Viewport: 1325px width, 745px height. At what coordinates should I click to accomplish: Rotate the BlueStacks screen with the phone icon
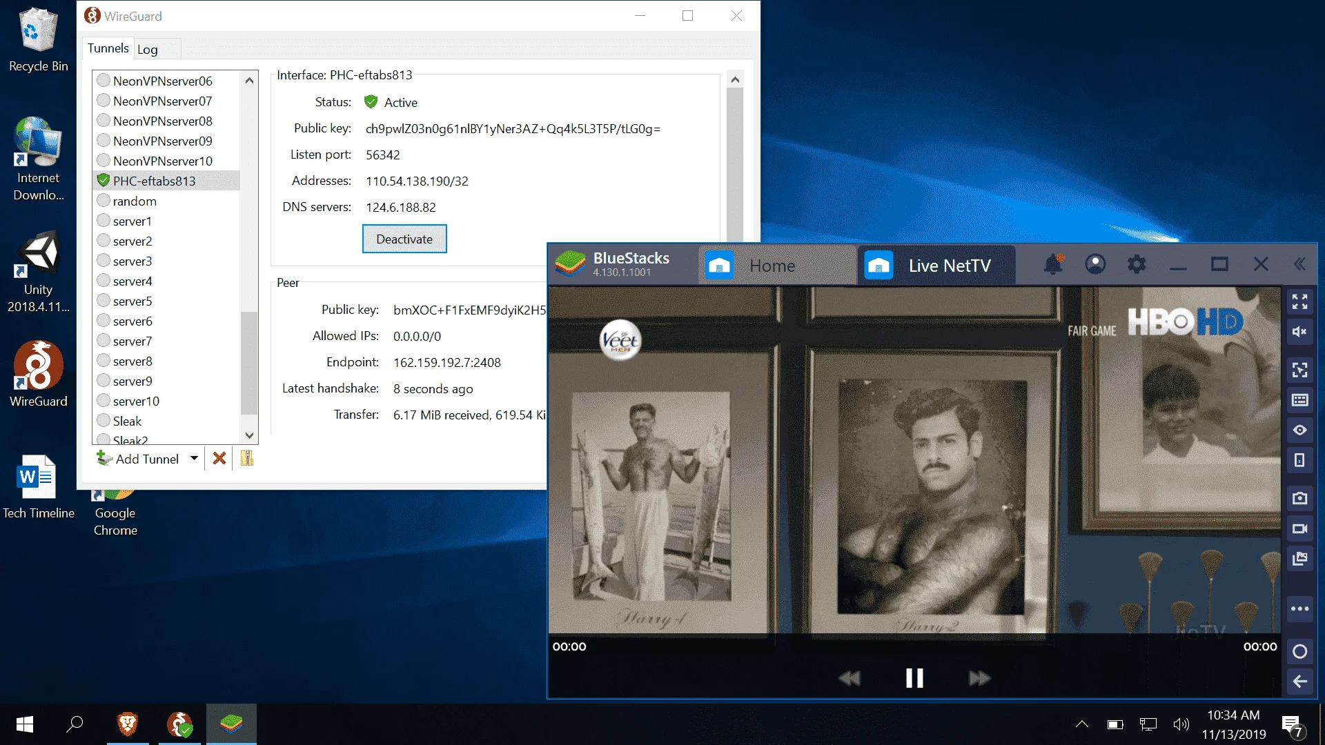tap(1299, 460)
